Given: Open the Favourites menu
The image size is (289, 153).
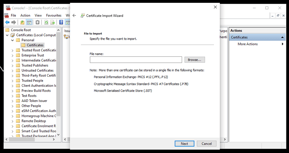Looking at the screenshot, I should click(x=53, y=15).
